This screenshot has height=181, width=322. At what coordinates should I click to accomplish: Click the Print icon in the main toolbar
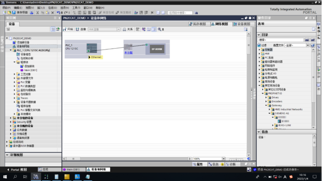(x=32, y=13)
